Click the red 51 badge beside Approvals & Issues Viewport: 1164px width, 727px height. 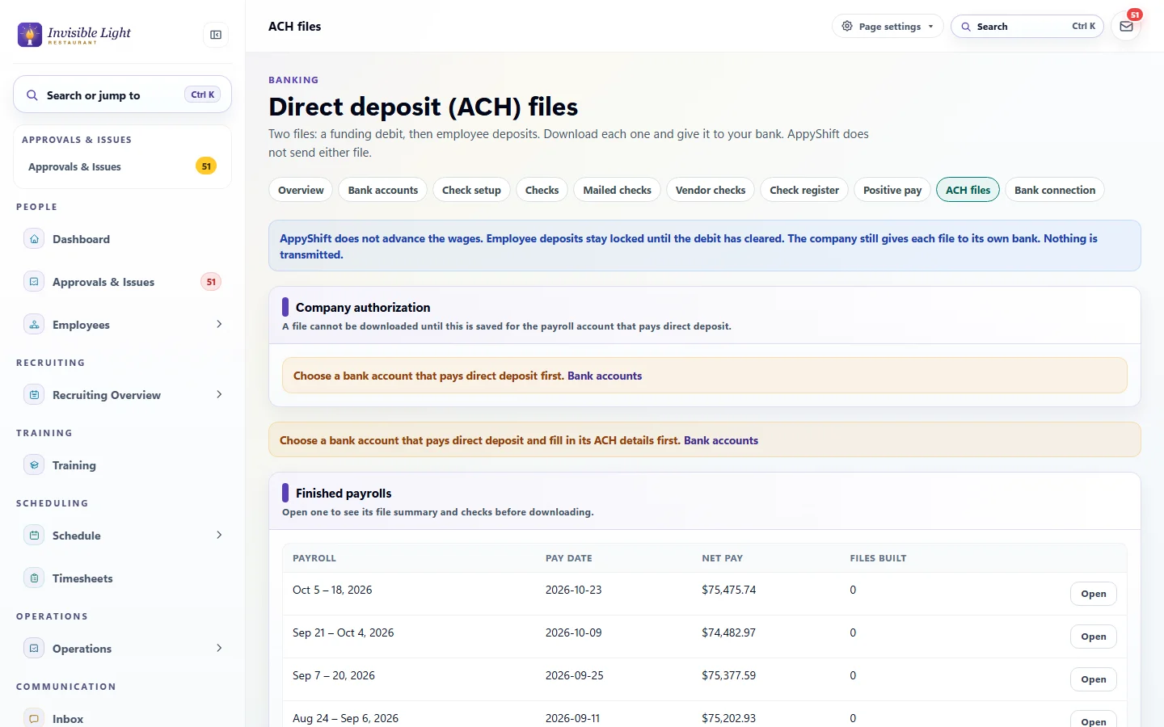coord(211,282)
